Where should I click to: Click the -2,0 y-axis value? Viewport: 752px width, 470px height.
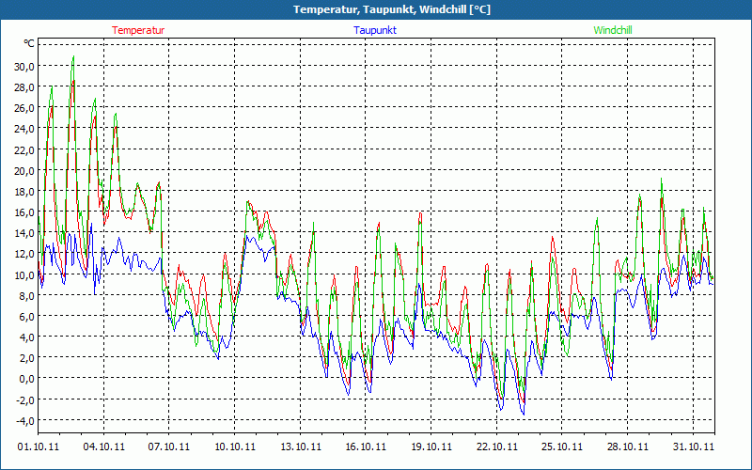[x=25, y=399]
